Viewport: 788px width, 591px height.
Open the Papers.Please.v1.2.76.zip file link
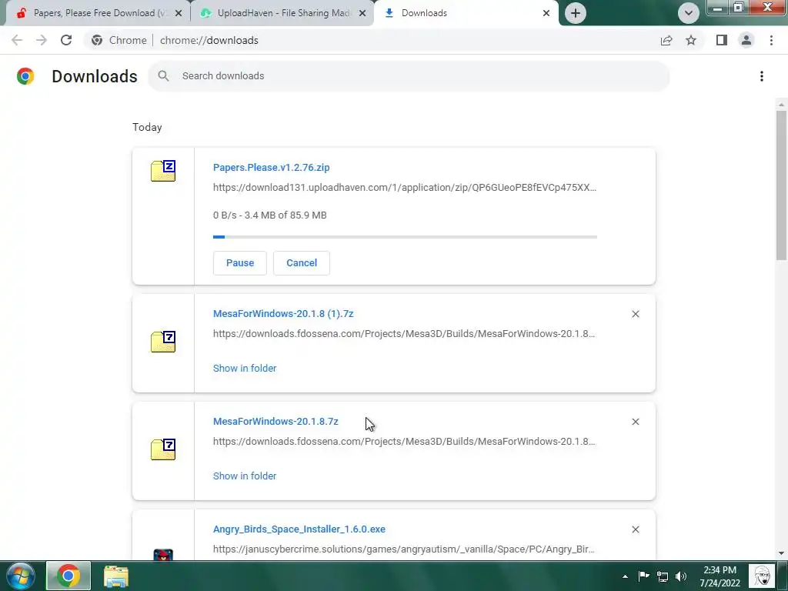pyautogui.click(x=272, y=167)
